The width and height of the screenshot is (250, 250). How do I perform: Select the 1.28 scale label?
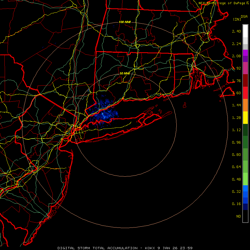point(236,118)
